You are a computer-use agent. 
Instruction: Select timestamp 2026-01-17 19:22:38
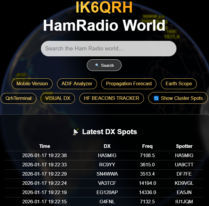[x=44, y=155]
